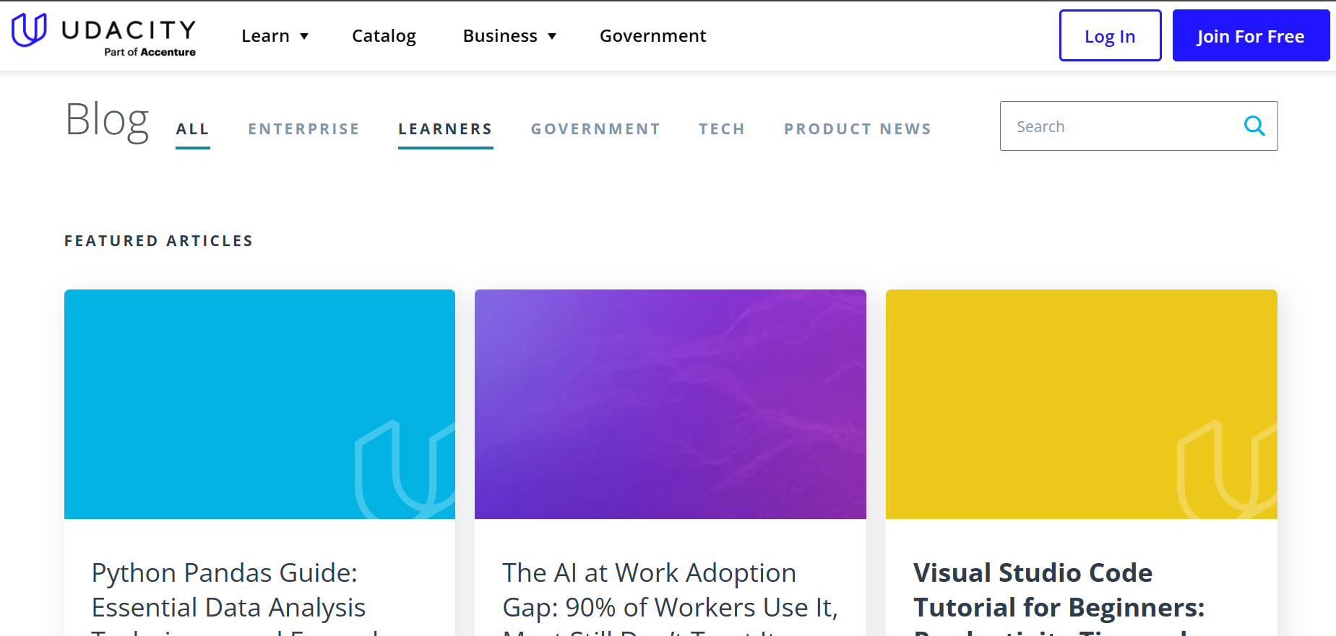Click the Join For Free button
1336x636 pixels.
(x=1250, y=36)
